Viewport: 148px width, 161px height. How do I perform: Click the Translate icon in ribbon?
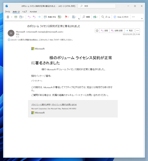click(x=95, y=17)
